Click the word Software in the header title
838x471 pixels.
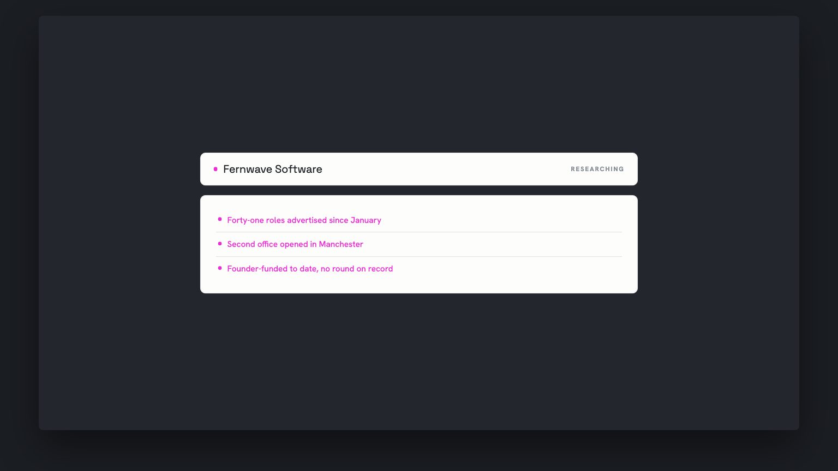[298, 169]
